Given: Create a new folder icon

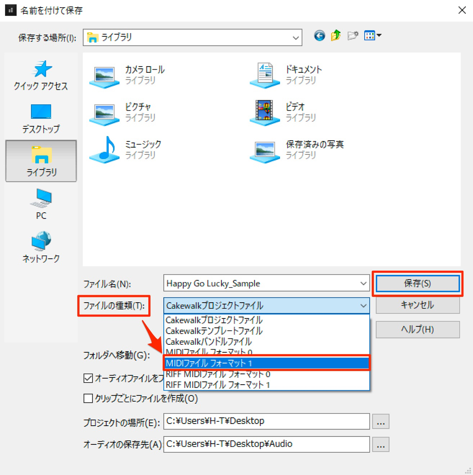Looking at the screenshot, I should click(x=353, y=36).
